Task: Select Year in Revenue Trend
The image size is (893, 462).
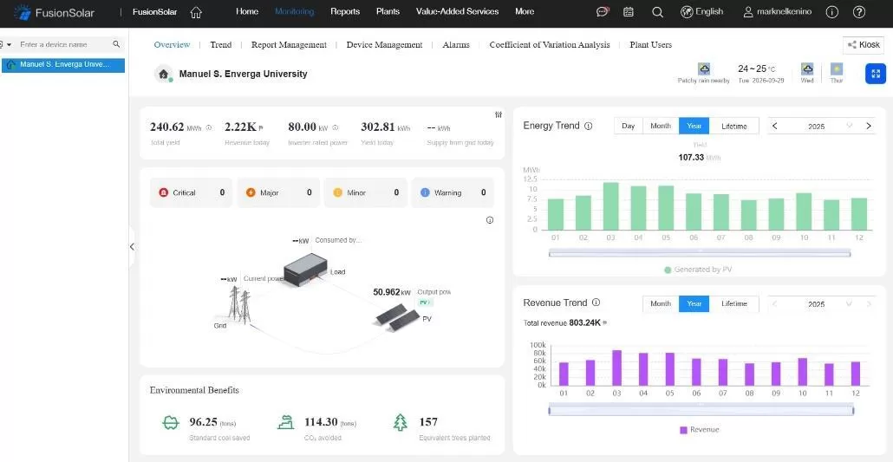Action: point(694,303)
